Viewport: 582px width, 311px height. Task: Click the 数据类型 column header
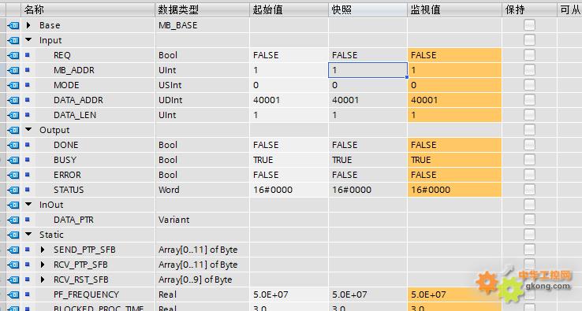coord(203,10)
